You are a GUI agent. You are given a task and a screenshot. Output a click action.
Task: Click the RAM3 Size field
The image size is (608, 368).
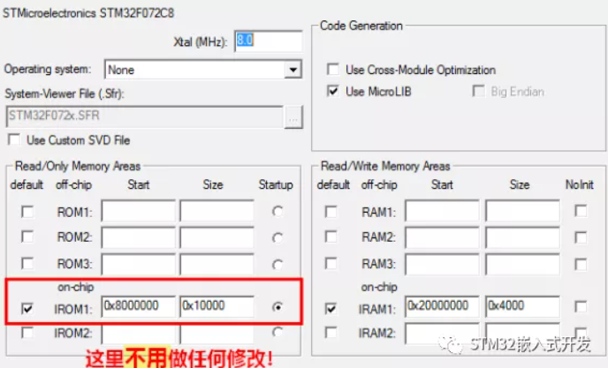tap(522, 264)
